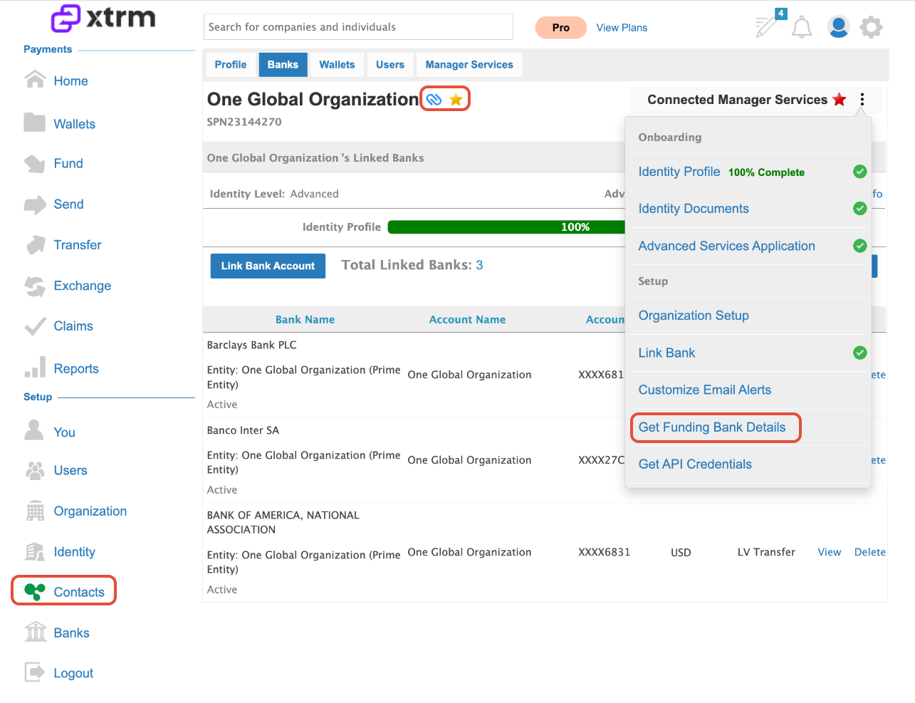Click the blue link icon beside organization name
Screen dimensions: 915x703
434,100
